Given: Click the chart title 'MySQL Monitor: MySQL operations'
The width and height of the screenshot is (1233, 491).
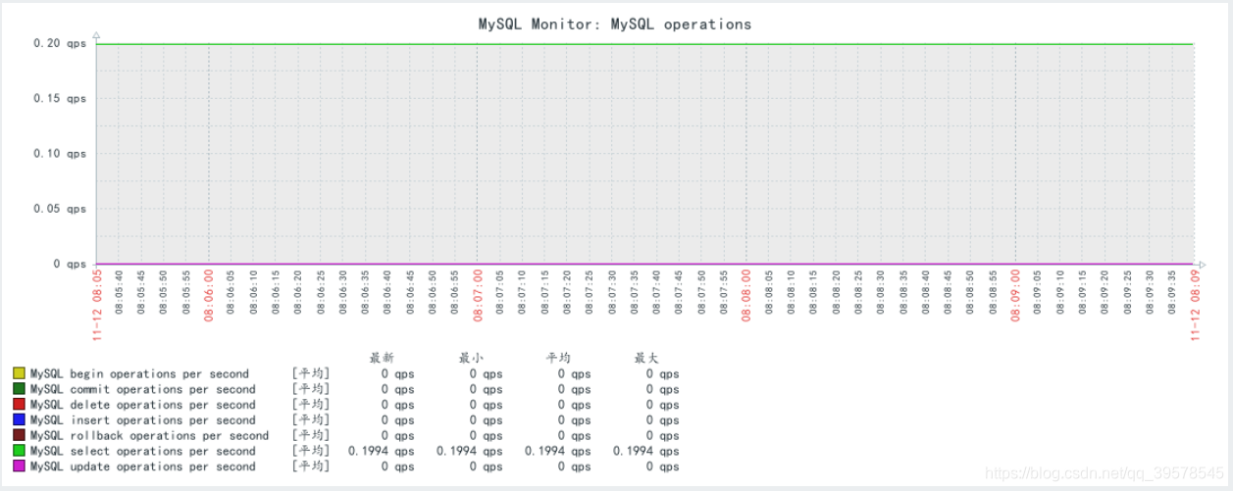Looking at the screenshot, I should click(x=615, y=25).
